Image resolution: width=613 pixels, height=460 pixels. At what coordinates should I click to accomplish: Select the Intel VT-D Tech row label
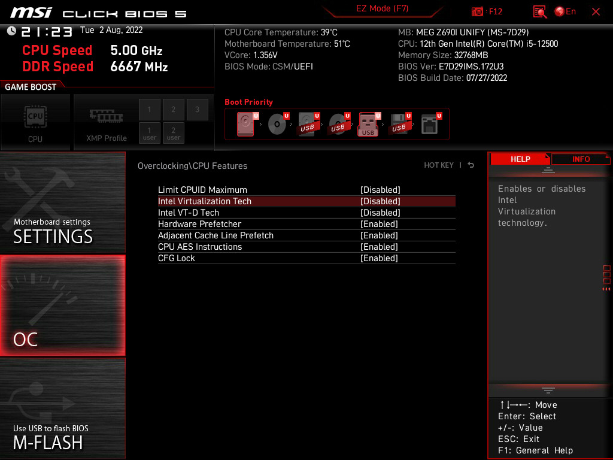[x=189, y=213]
